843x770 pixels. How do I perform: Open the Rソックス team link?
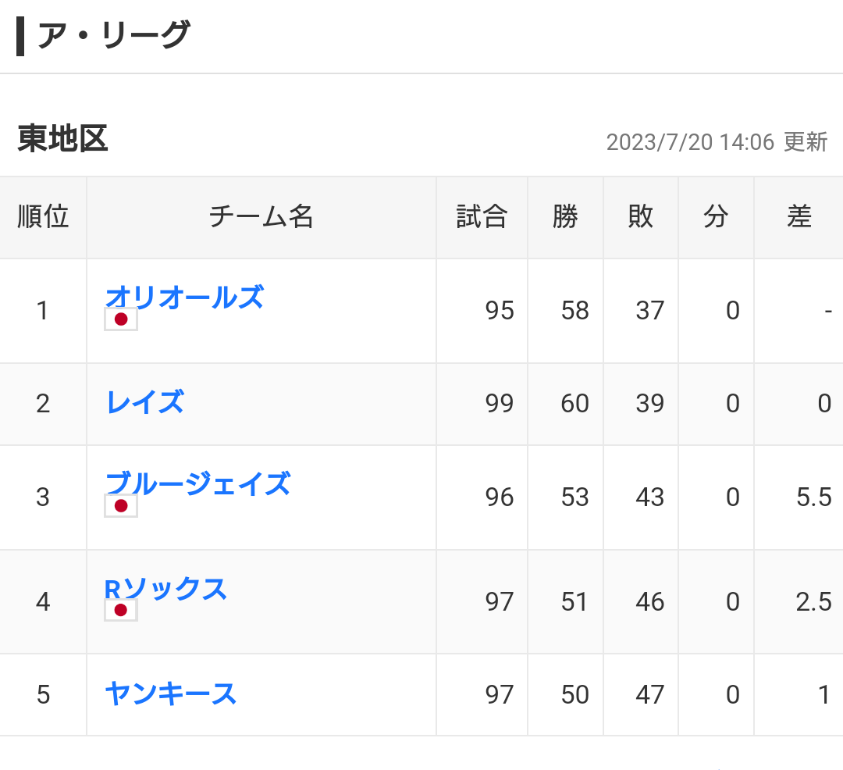click(x=165, y=588)
